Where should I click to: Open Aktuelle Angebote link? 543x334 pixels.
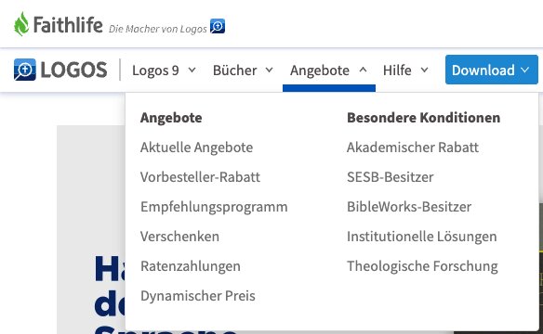tap(197, 148)
